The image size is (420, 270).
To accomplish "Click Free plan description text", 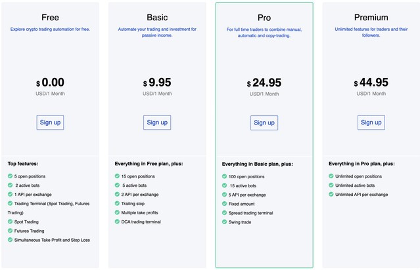I will (50, 29).
